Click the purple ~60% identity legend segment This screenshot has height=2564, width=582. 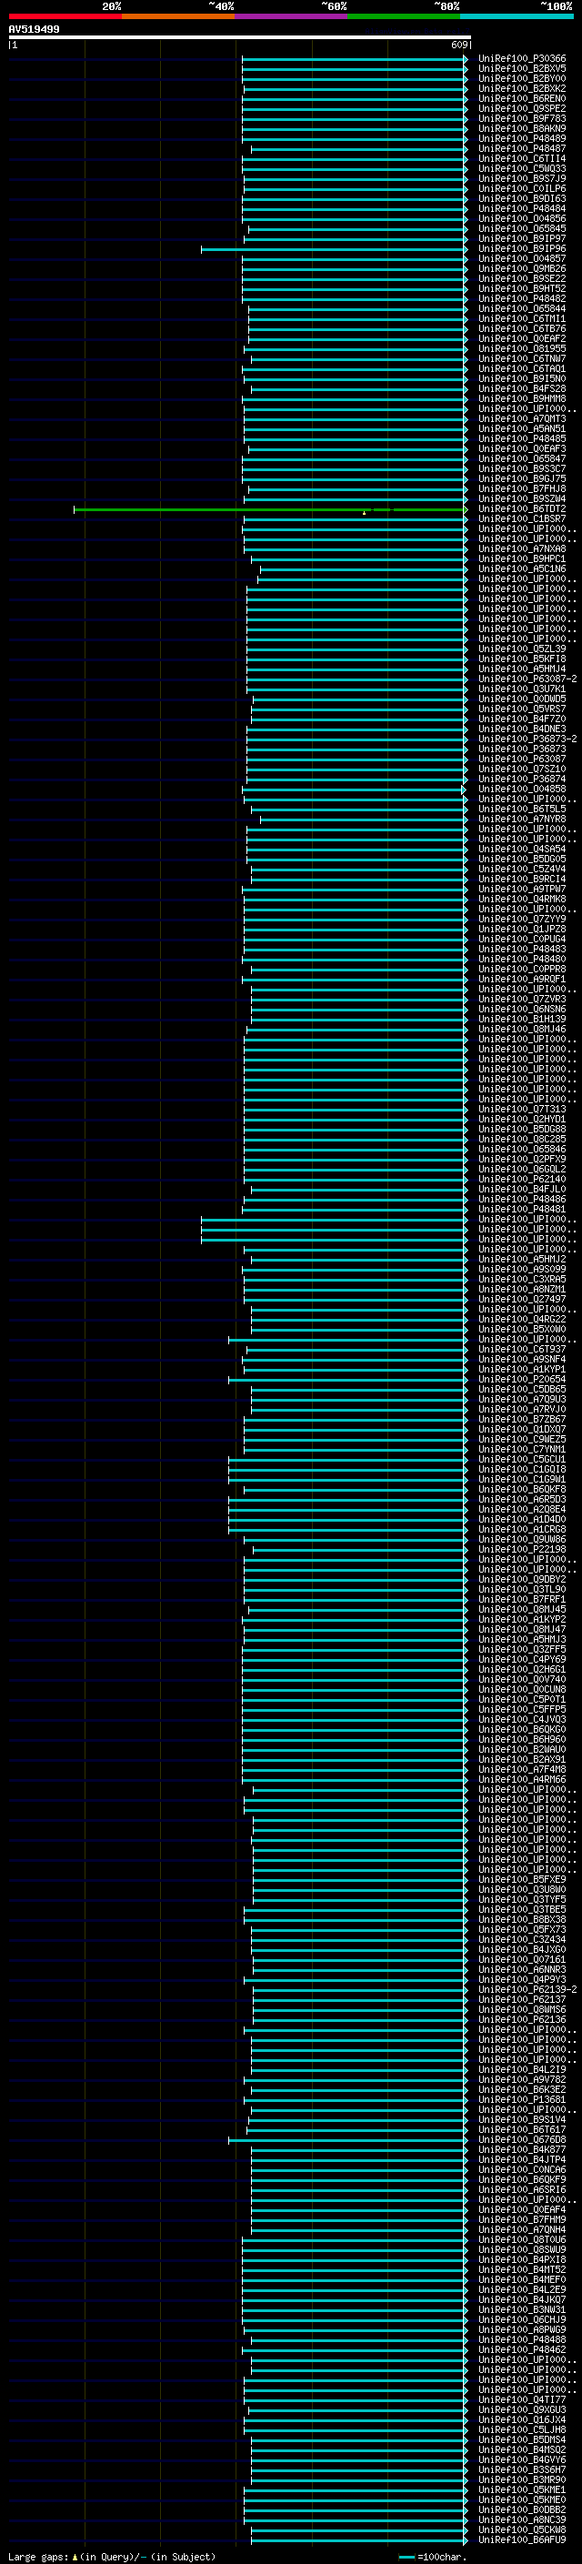click(292, 16)
